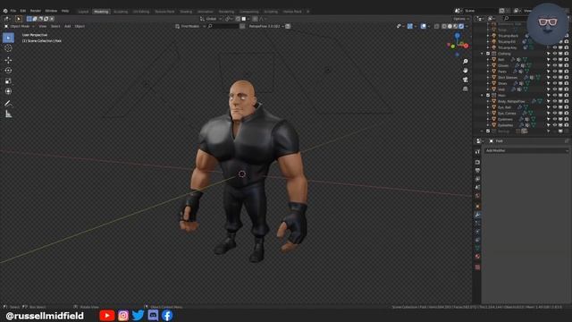
Task: Toggle viewport overlays button
Action: (423, 26)
